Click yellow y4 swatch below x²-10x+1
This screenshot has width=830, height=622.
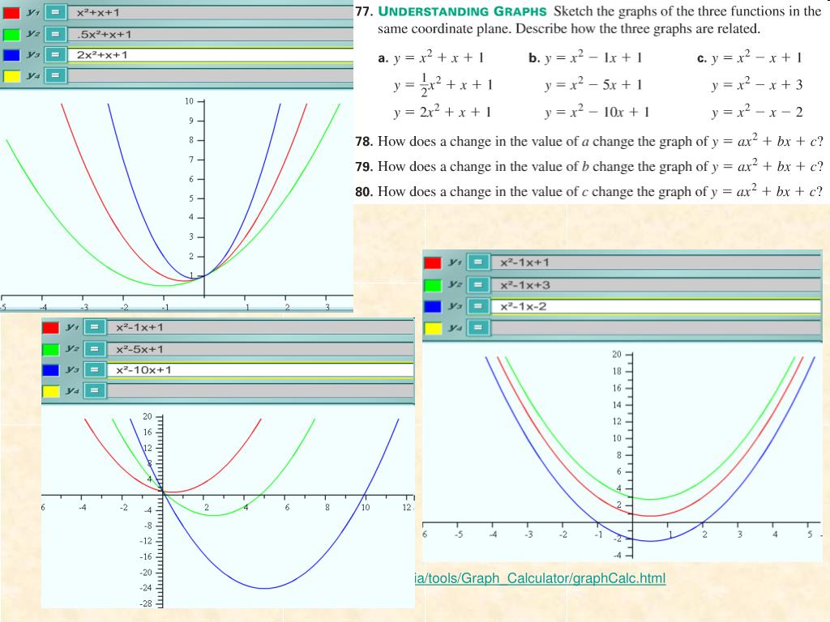pos(50,391)
